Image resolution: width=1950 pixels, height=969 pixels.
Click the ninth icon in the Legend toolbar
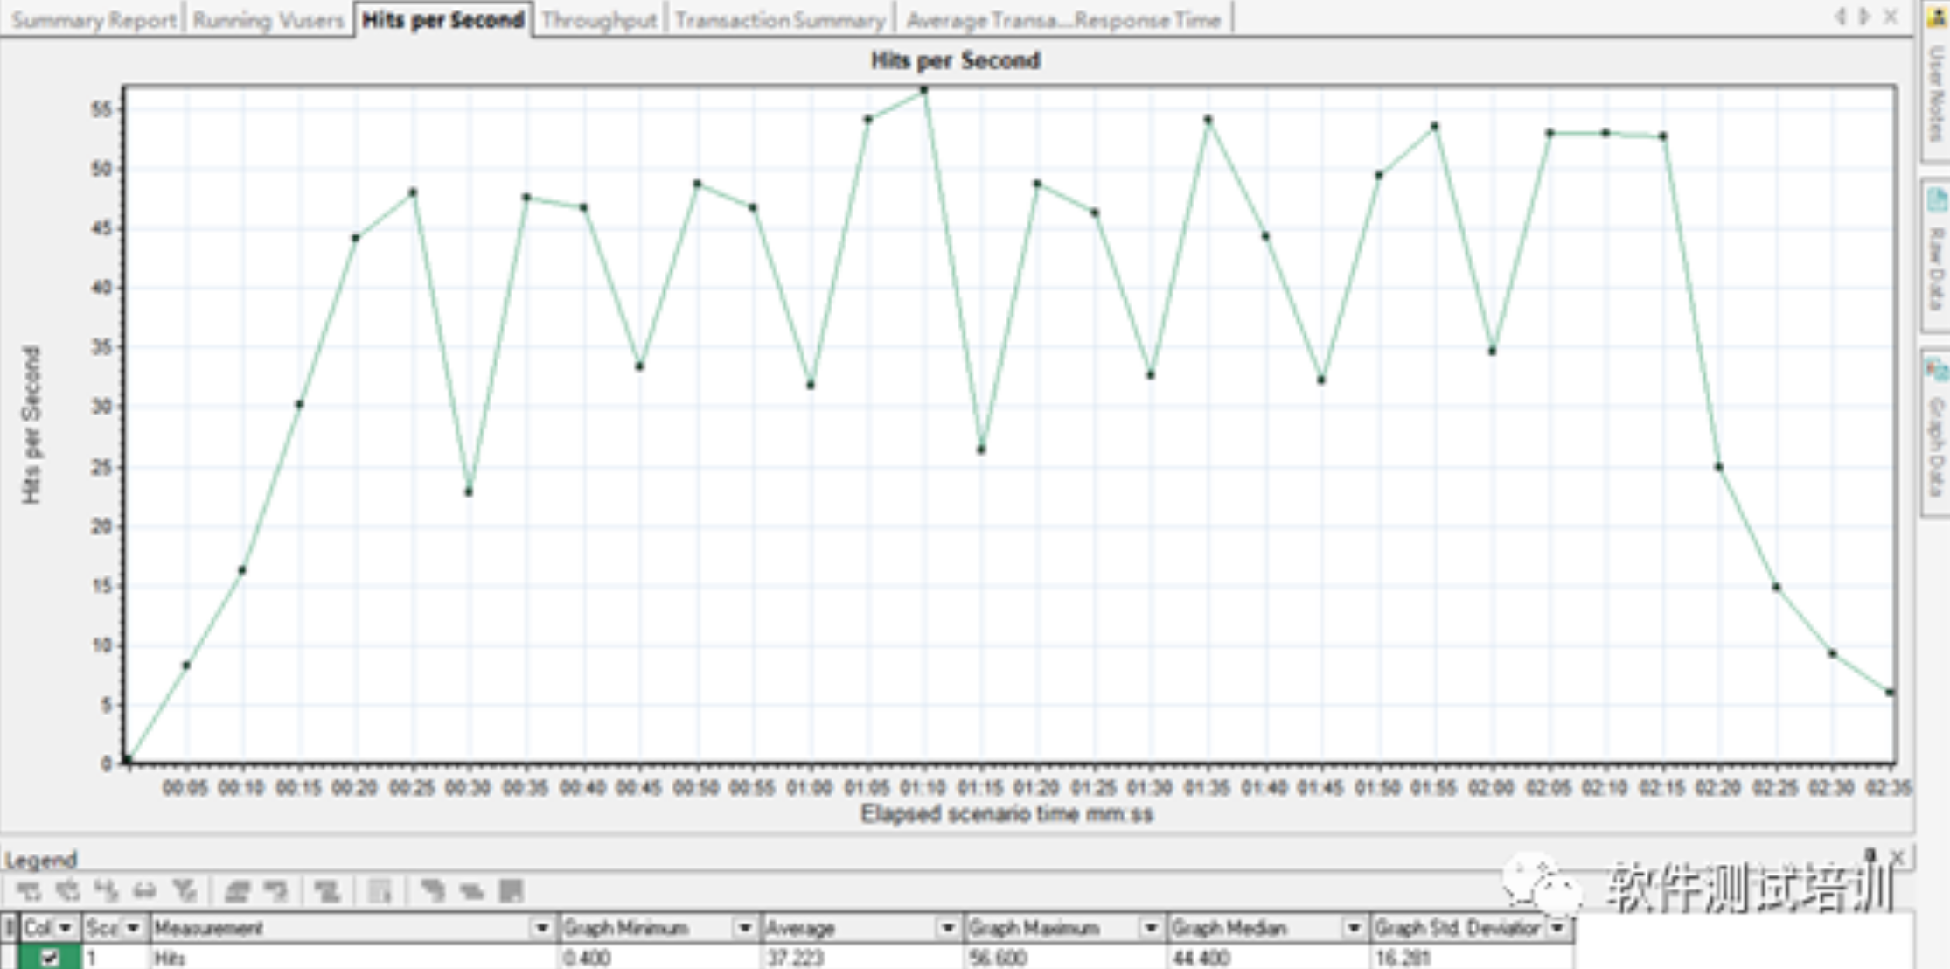(x=380, y=891)
